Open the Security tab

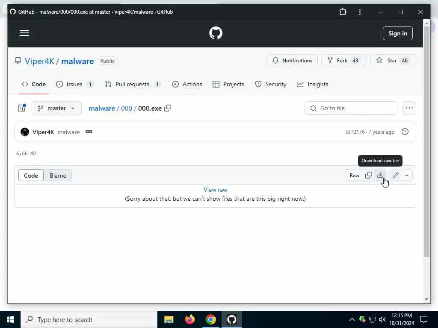click(271, 84)
